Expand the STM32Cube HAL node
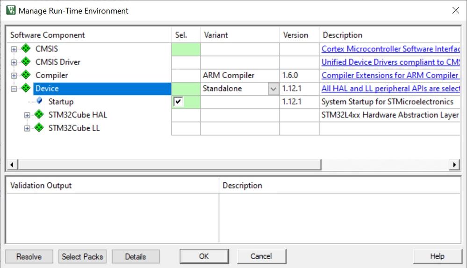 pos(27,116)
